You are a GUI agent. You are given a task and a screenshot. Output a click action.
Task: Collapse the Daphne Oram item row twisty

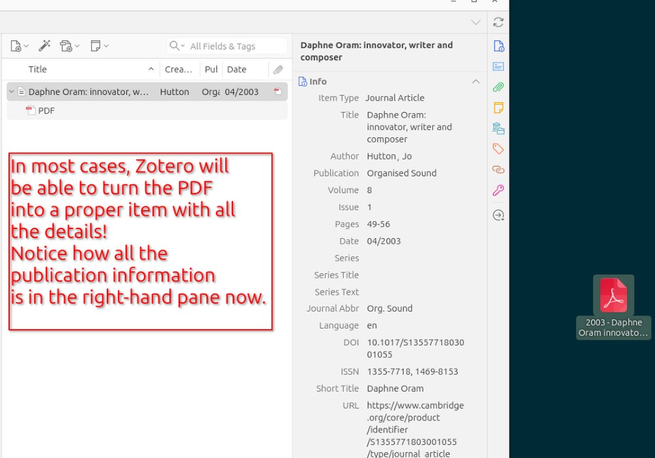(x=12, y=92)
